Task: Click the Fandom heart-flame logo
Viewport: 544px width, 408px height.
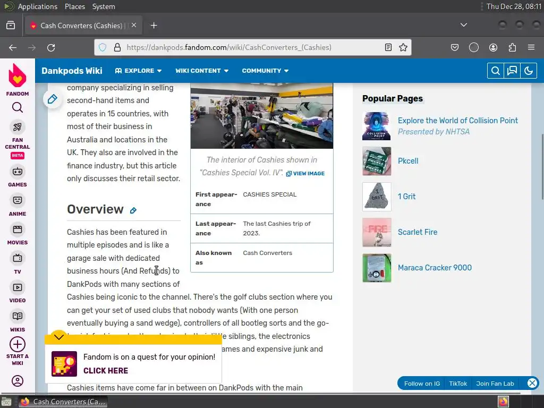Action: [18, 75]
